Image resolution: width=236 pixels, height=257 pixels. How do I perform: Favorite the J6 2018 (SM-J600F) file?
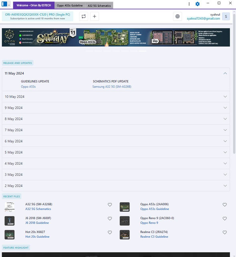(x=110, y=218)
